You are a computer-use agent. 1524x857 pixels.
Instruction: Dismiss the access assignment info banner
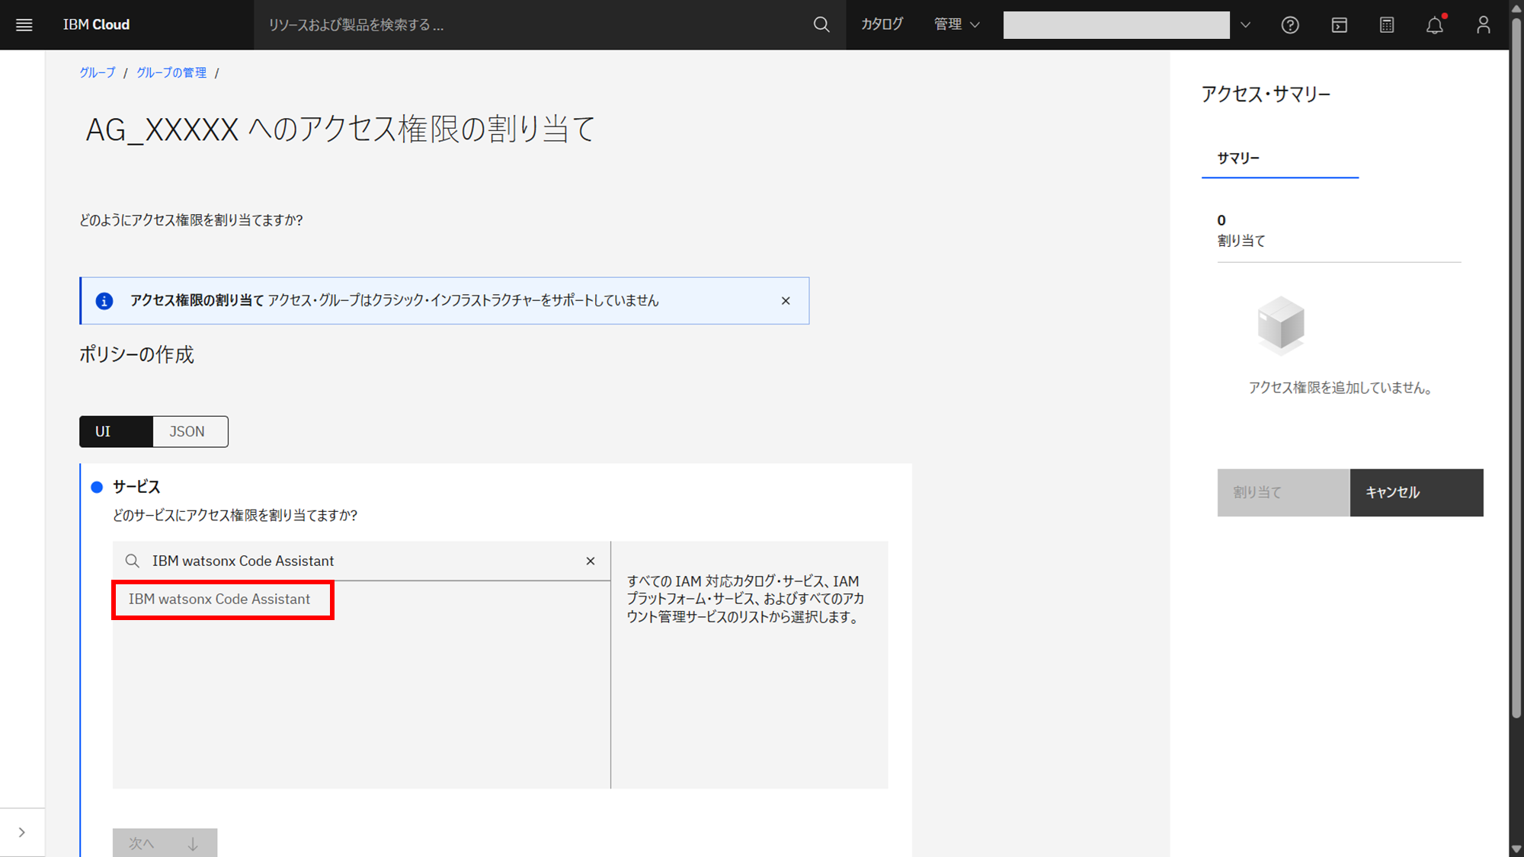786,301
